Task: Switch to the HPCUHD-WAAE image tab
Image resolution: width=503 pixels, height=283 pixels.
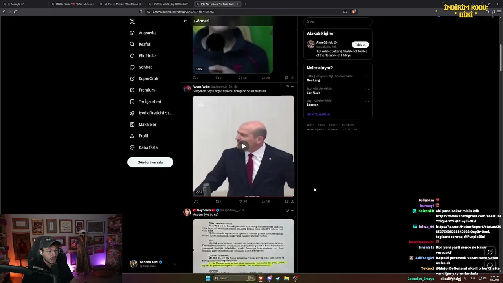Action: tap(169, 4)
